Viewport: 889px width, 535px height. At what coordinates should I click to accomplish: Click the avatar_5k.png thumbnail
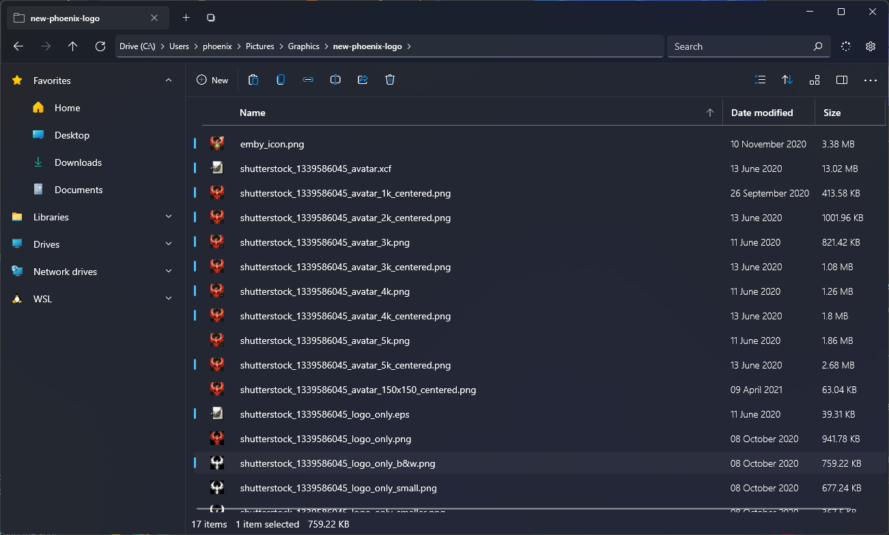point(217,341)
